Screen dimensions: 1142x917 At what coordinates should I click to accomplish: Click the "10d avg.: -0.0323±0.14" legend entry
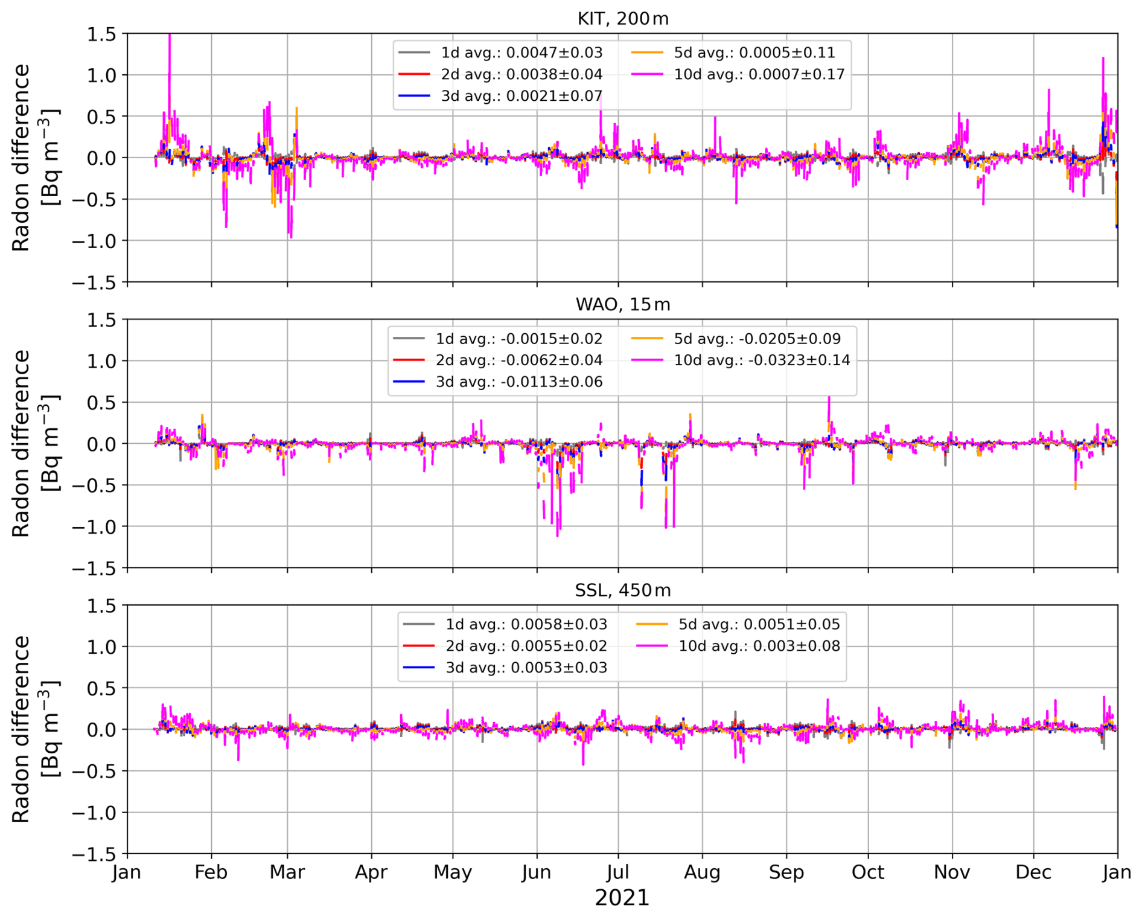tap(762, 360)
